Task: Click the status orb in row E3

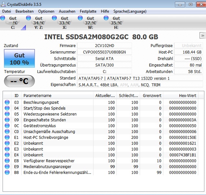Action: click(x=7, y=149)
